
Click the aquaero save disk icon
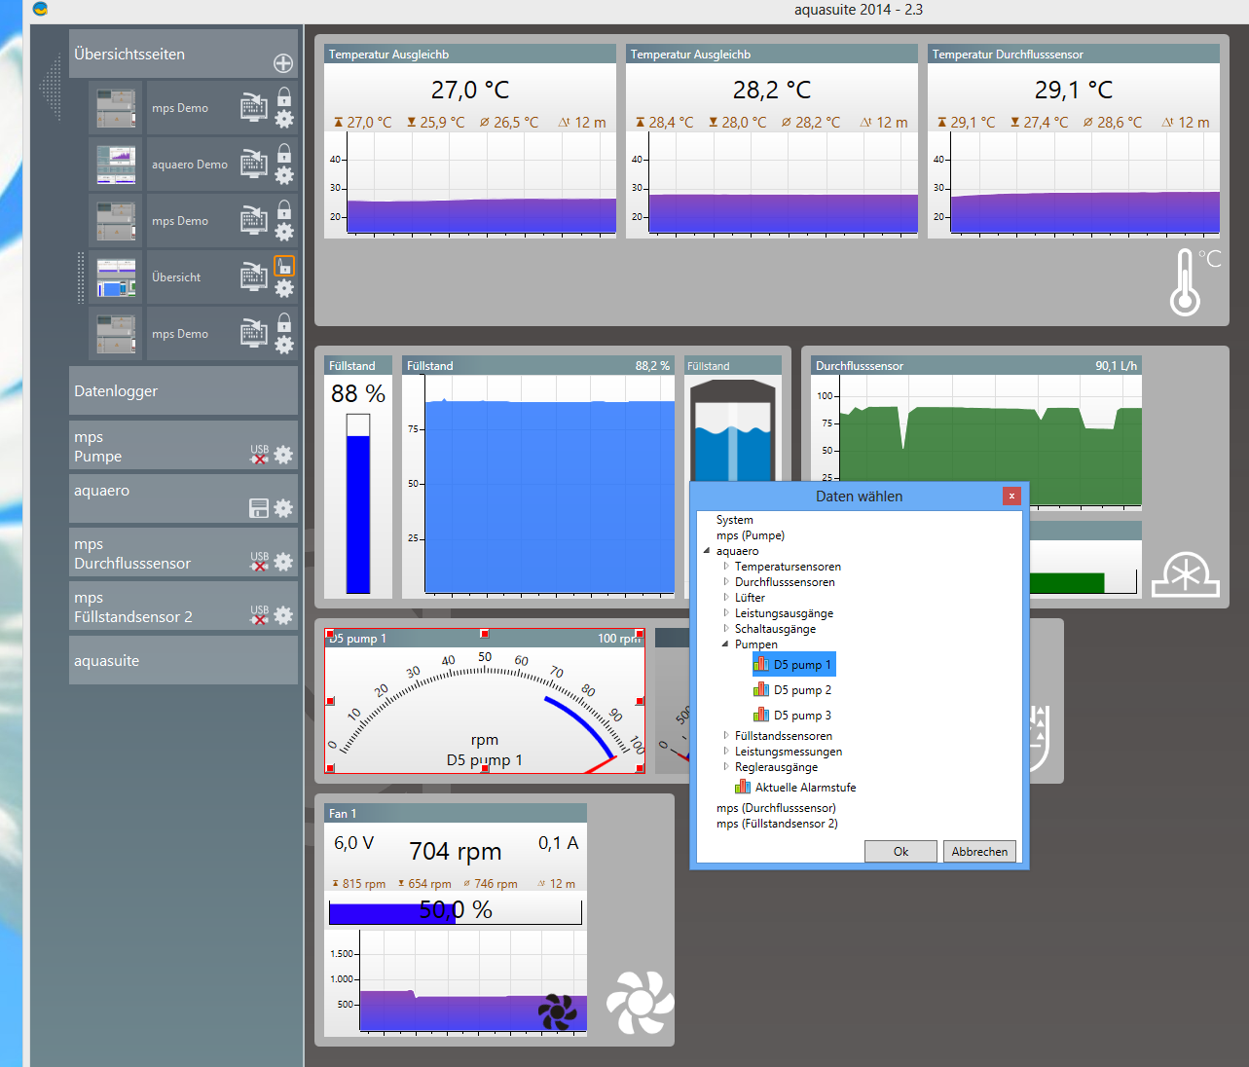coord(259,508)
